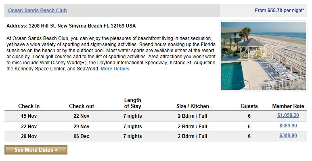Click the Size / Kitchen column header

193,106
